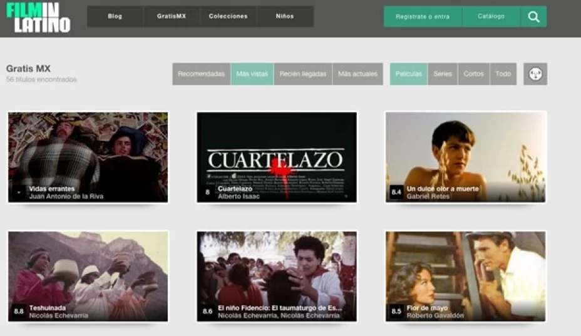
Task: Open the GratisMX menu item
Action: coord(171,16)
